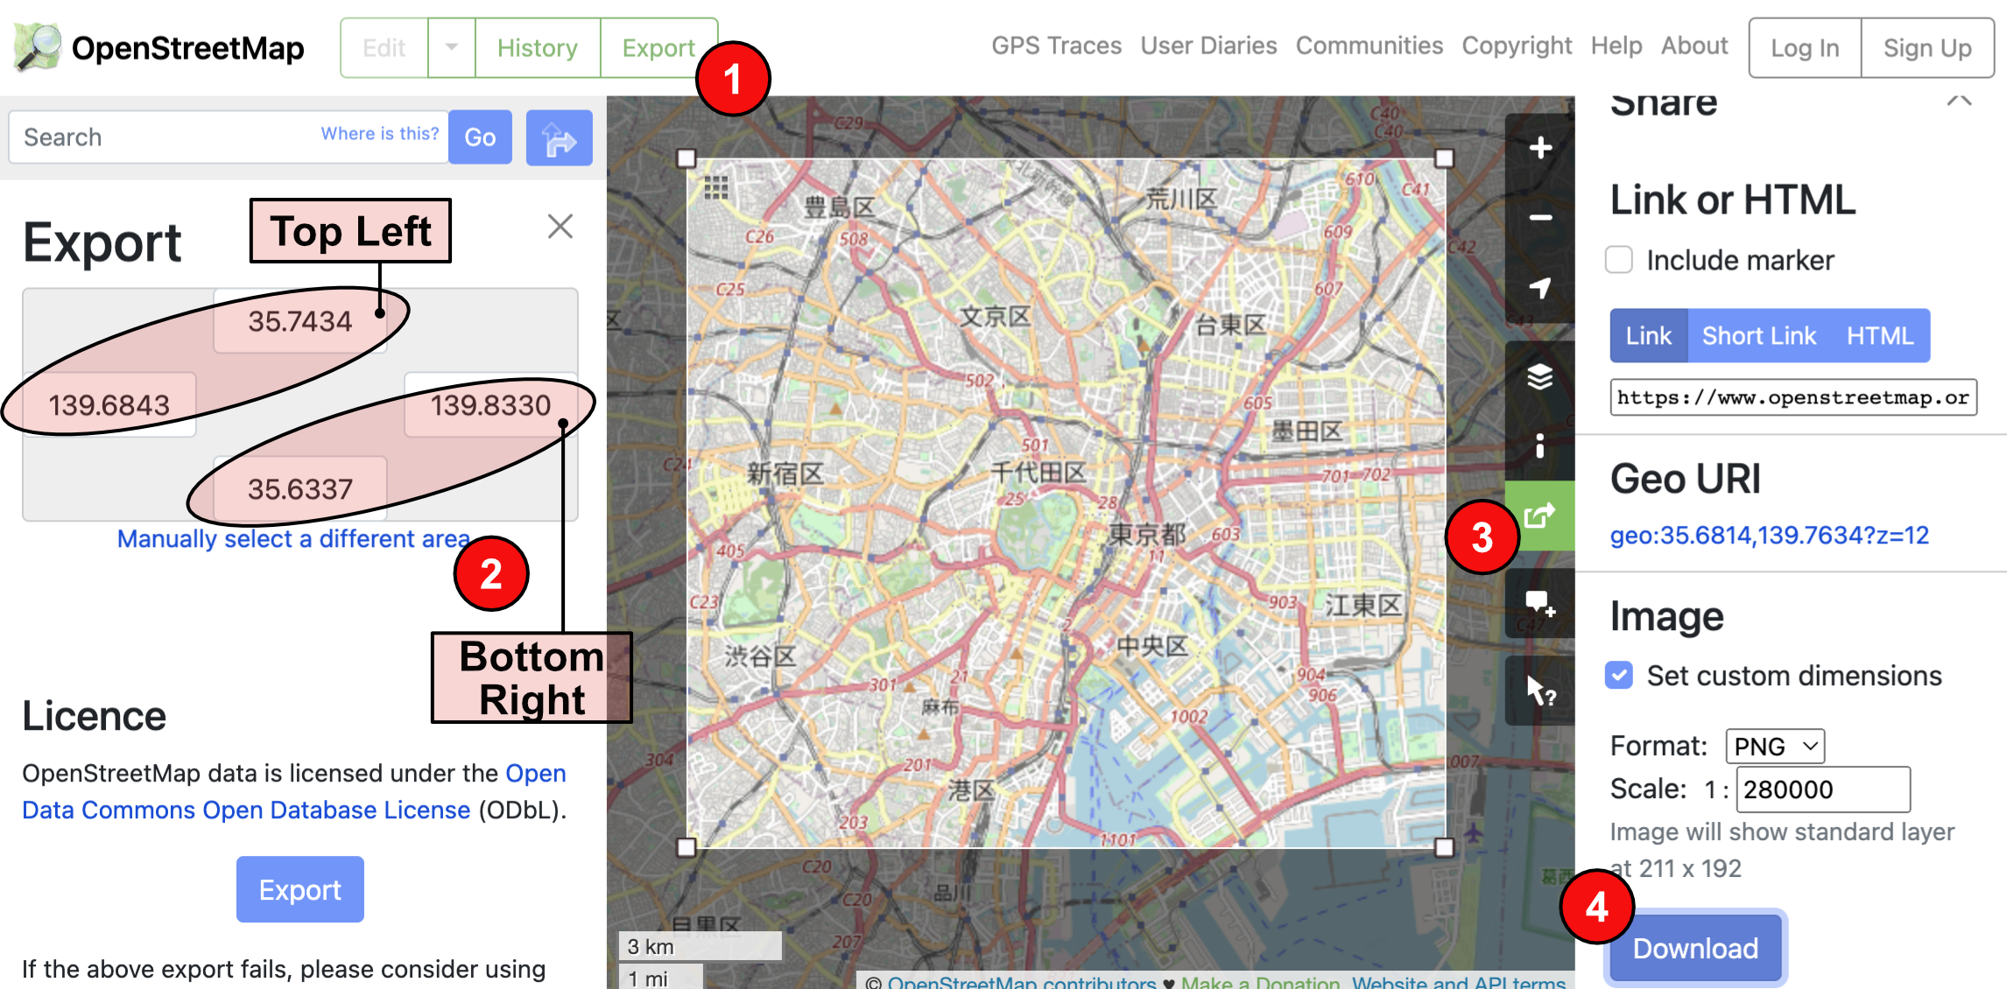Add a note to the map
The width and height of the screenshot is (2007, 989).
point(1539,603)
